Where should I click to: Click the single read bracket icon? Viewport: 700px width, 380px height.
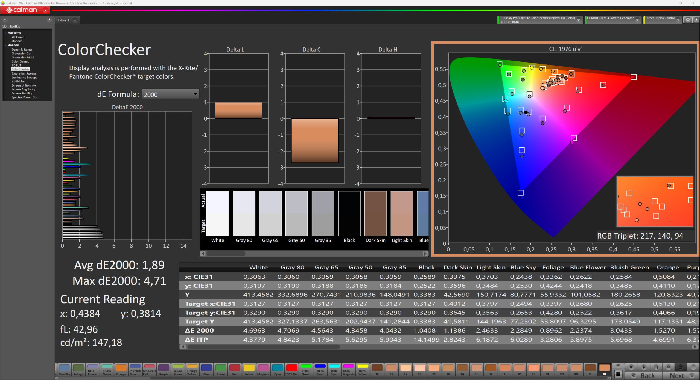point(656,367)
